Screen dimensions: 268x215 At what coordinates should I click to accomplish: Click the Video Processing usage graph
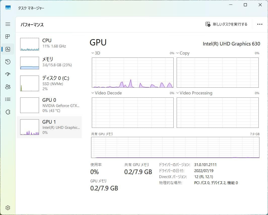[x=218, y=113]
